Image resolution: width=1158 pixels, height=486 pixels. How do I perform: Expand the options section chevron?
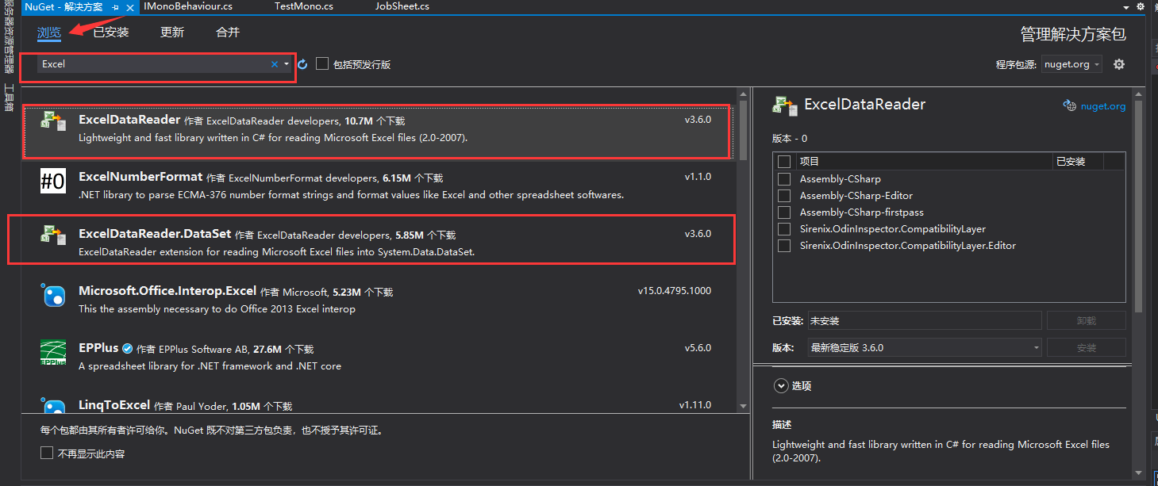(780, 386)
